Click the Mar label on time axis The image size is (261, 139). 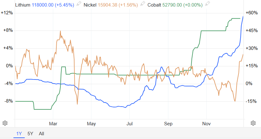click(53, 123)
